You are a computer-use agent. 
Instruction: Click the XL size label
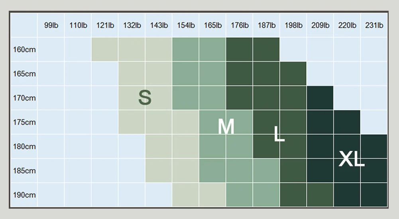pos(351,159)
